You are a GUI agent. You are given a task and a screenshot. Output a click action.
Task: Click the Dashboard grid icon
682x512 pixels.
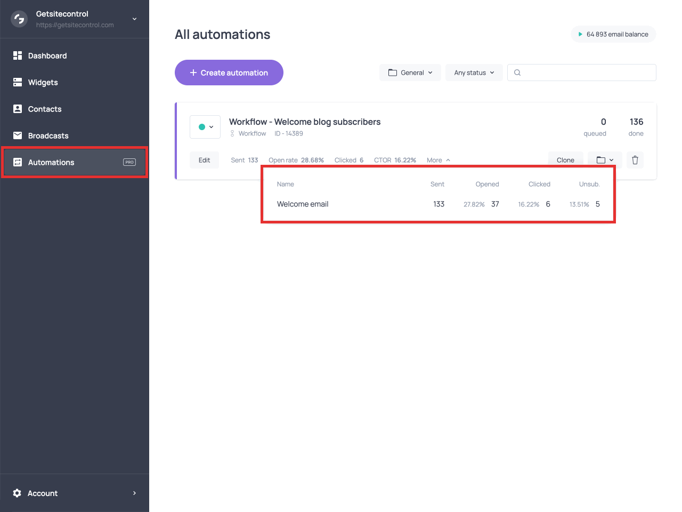[18, 55]
